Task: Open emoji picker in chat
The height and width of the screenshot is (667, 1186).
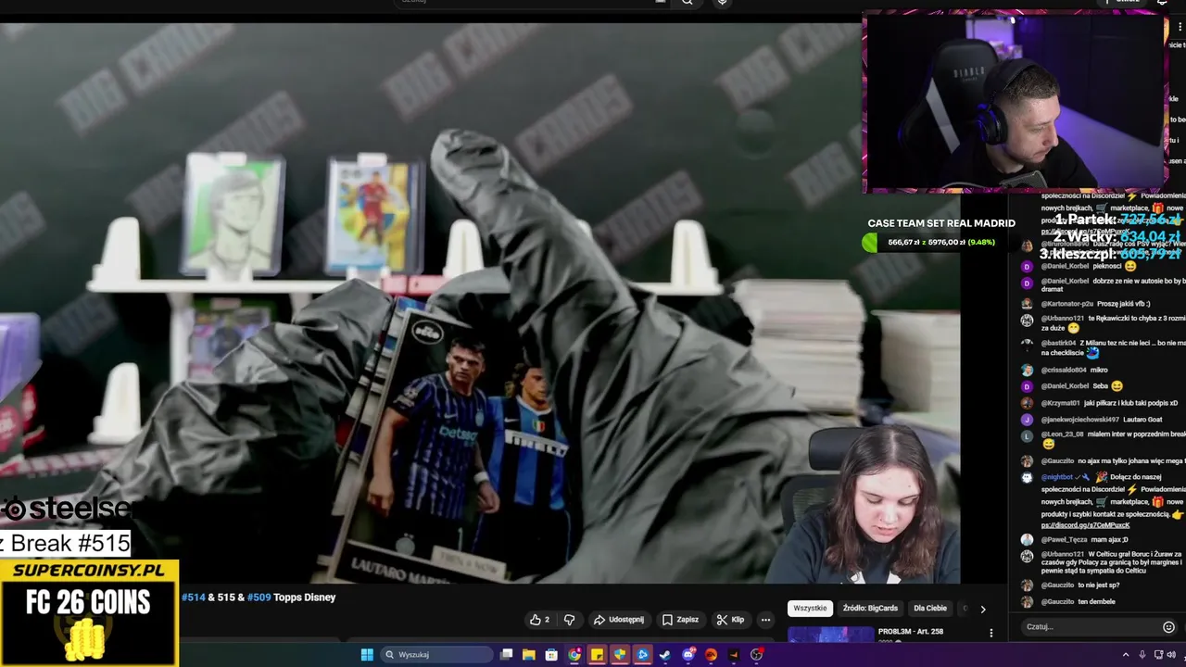Action: coord(1168,627)
